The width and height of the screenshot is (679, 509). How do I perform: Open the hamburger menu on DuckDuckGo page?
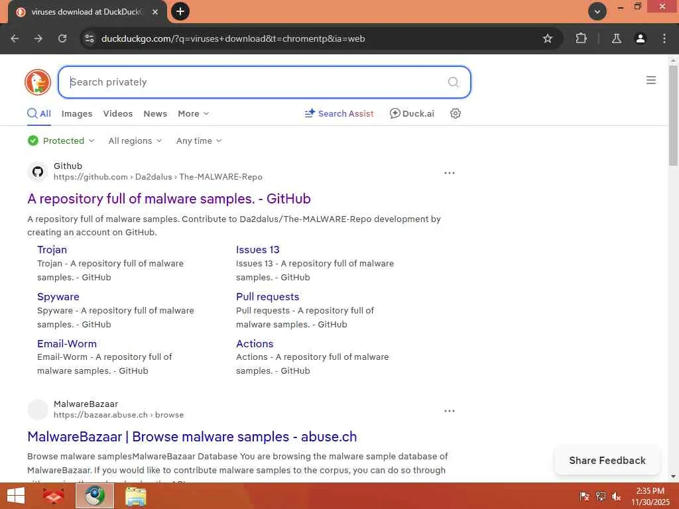click(x=651, y=80)
